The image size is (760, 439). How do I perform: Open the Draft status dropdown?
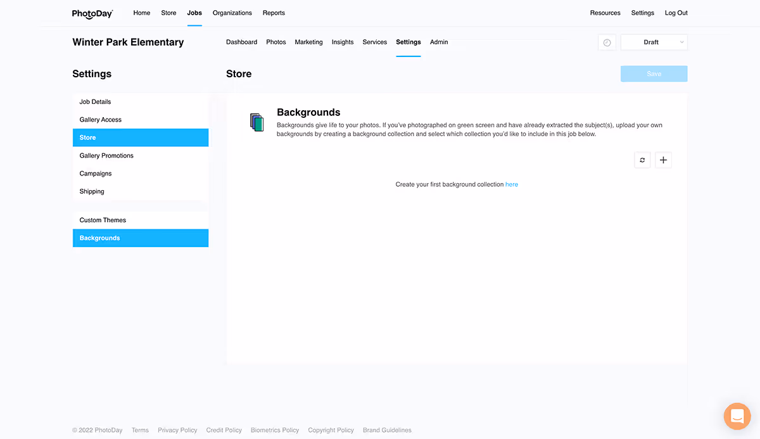654,42
